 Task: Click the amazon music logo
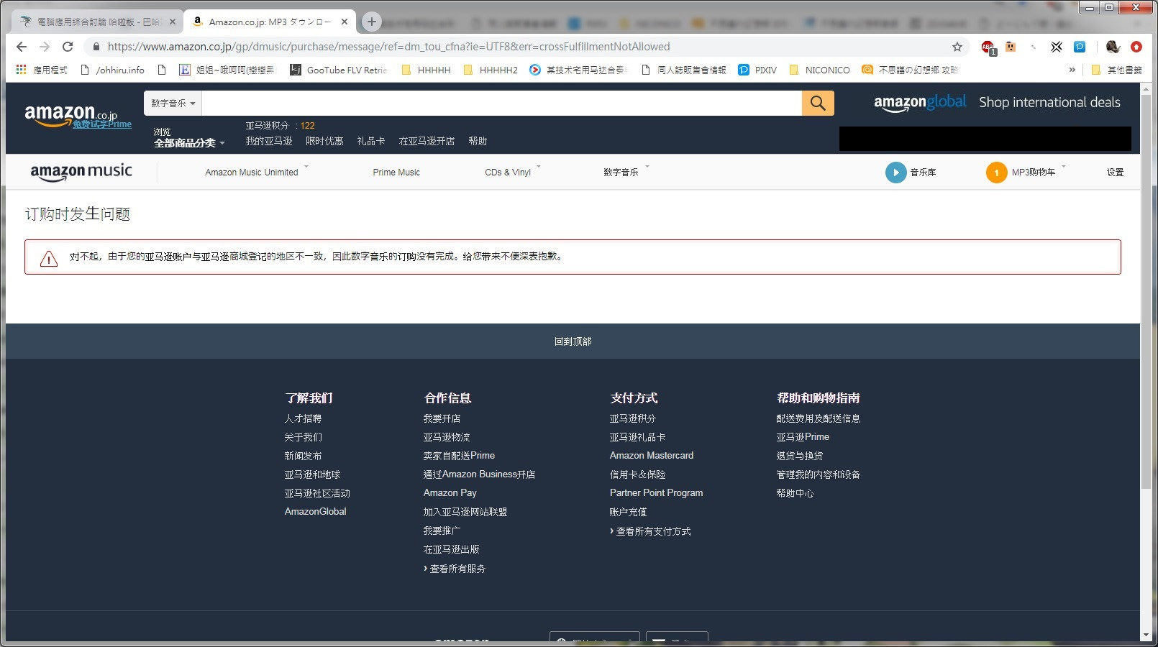coord(81,172)
